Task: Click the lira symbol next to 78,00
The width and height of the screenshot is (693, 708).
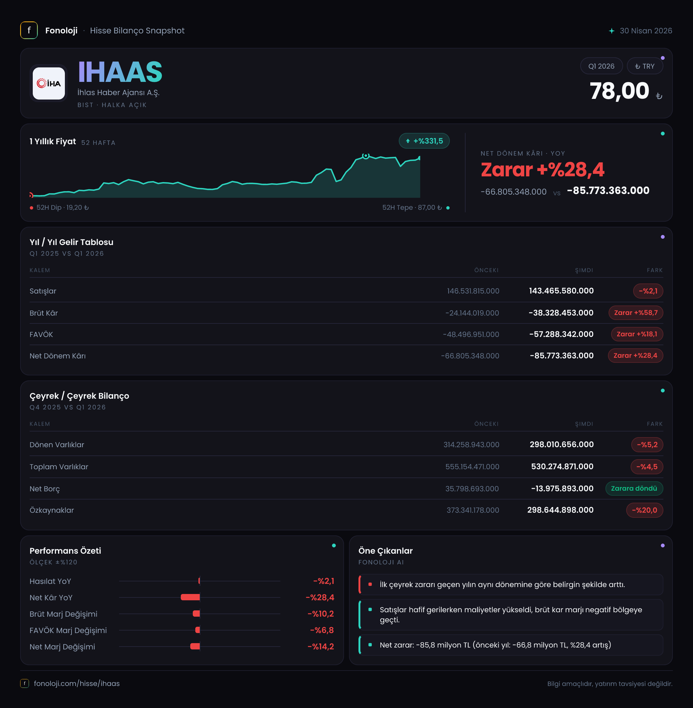Action: click(659, 96)
